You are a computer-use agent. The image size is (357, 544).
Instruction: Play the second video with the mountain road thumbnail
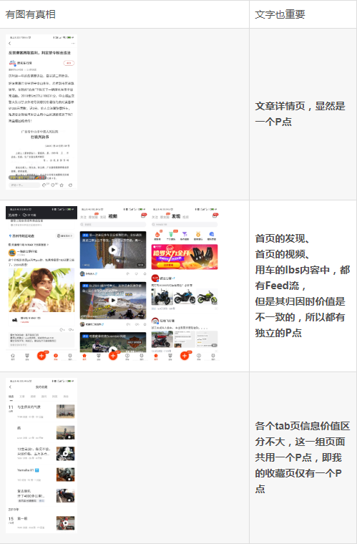point(113,301)
